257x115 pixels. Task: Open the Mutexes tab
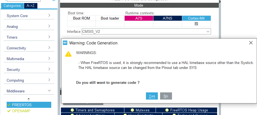[x=140, y=110]
